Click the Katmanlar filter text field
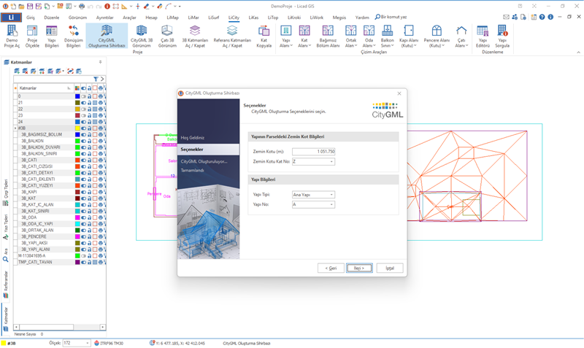Image resolution: width=584 pixels, height=348 pixels. click(x=53, y=79)
